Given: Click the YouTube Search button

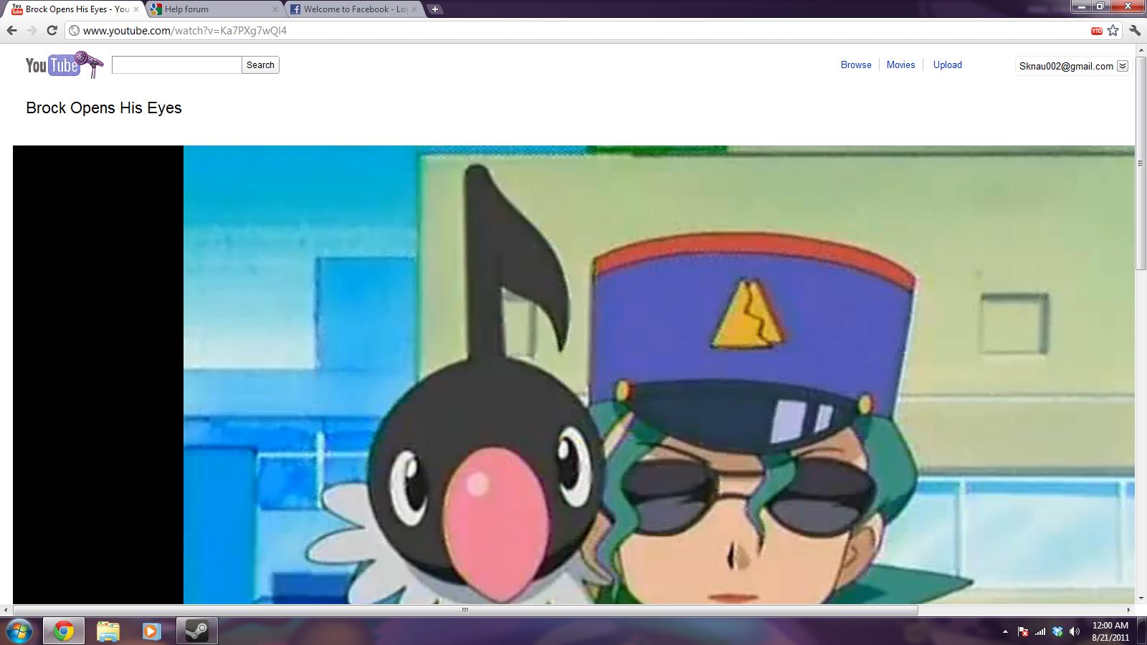Looking at the screenshot, I should (x=260, y=65).
